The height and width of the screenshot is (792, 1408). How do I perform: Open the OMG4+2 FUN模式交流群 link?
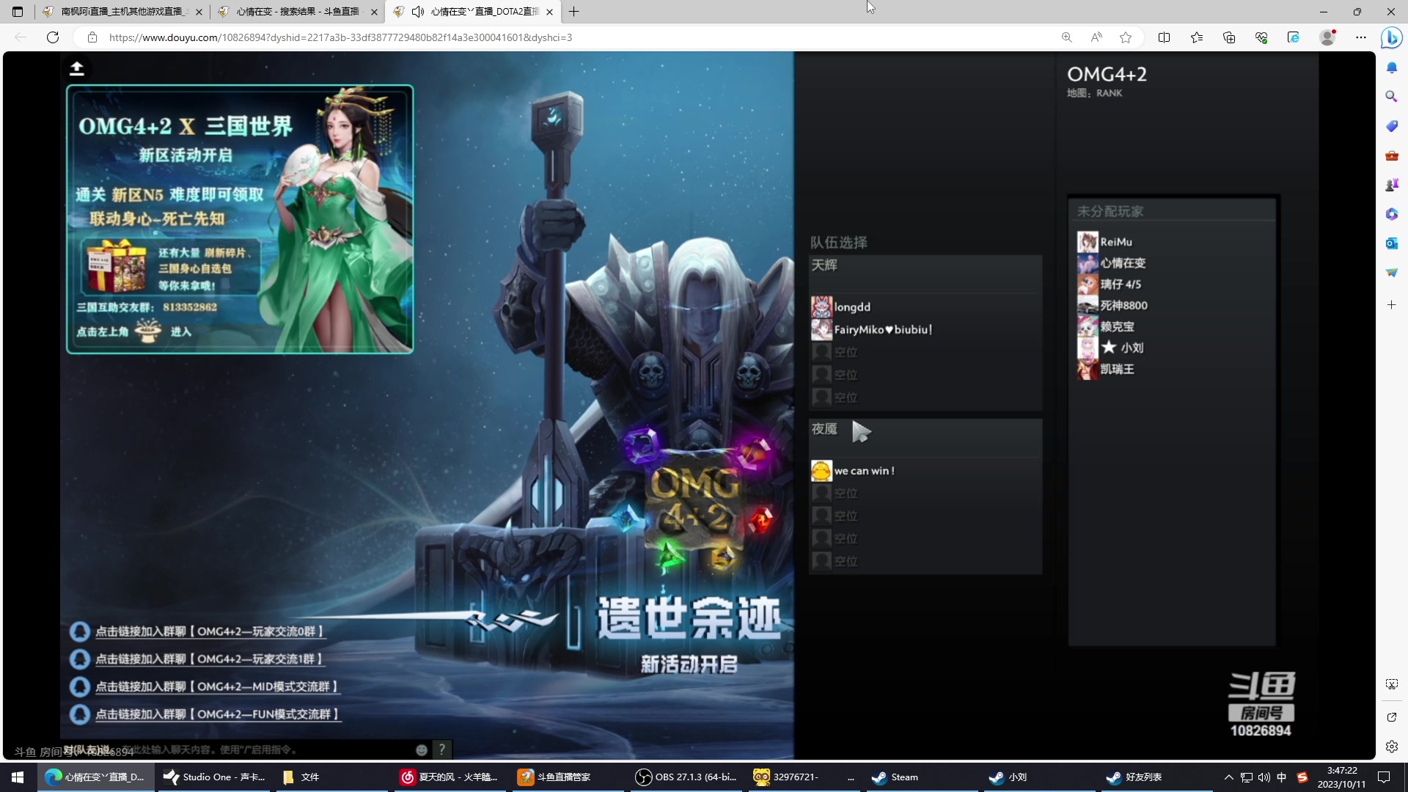coord(217,714)
